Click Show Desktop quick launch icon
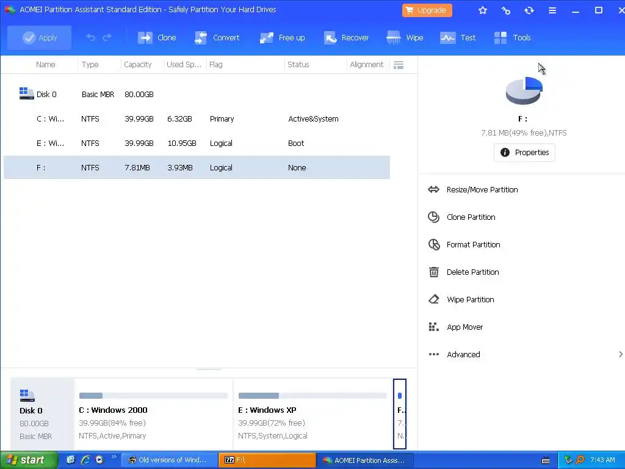The width and height of the screenshot is (625, 469). [x=71, y=460]
